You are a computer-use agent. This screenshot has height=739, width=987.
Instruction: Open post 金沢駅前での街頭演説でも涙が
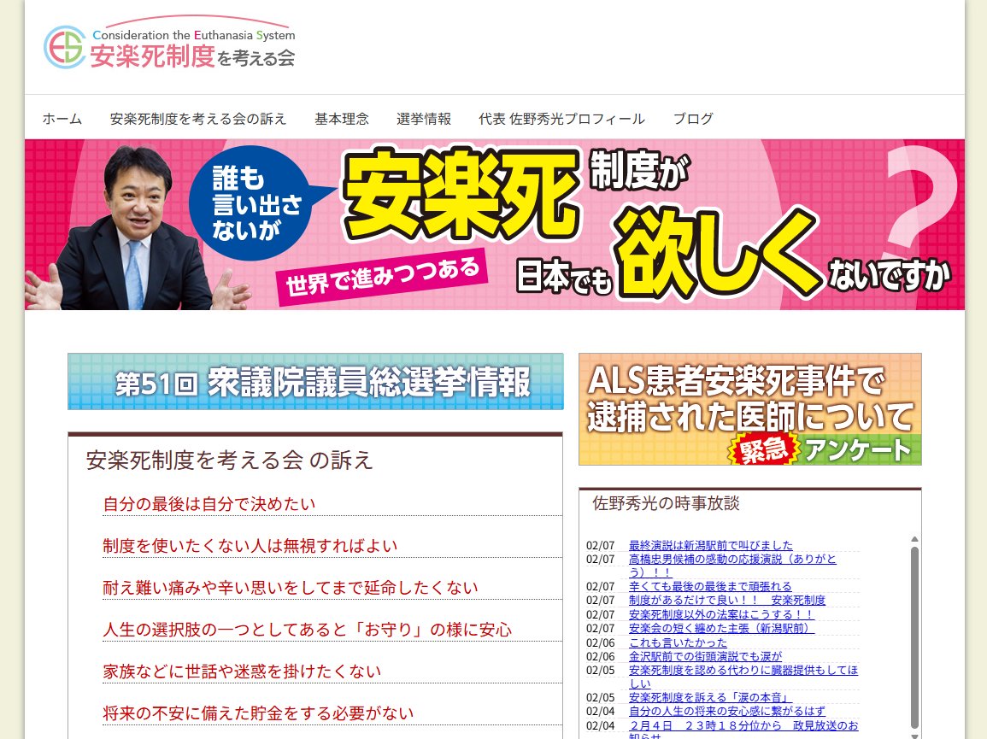[705, 656]
